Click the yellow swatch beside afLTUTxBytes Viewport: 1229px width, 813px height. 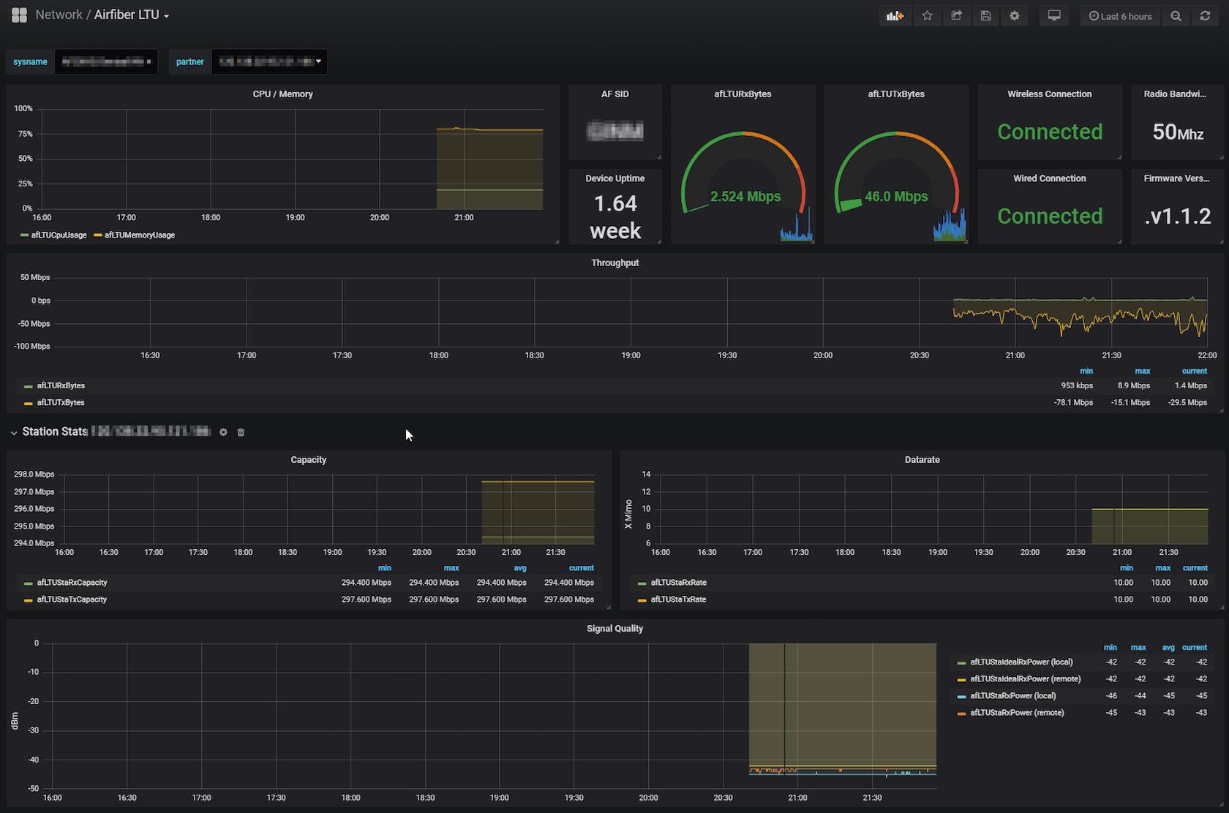point(28,402)
